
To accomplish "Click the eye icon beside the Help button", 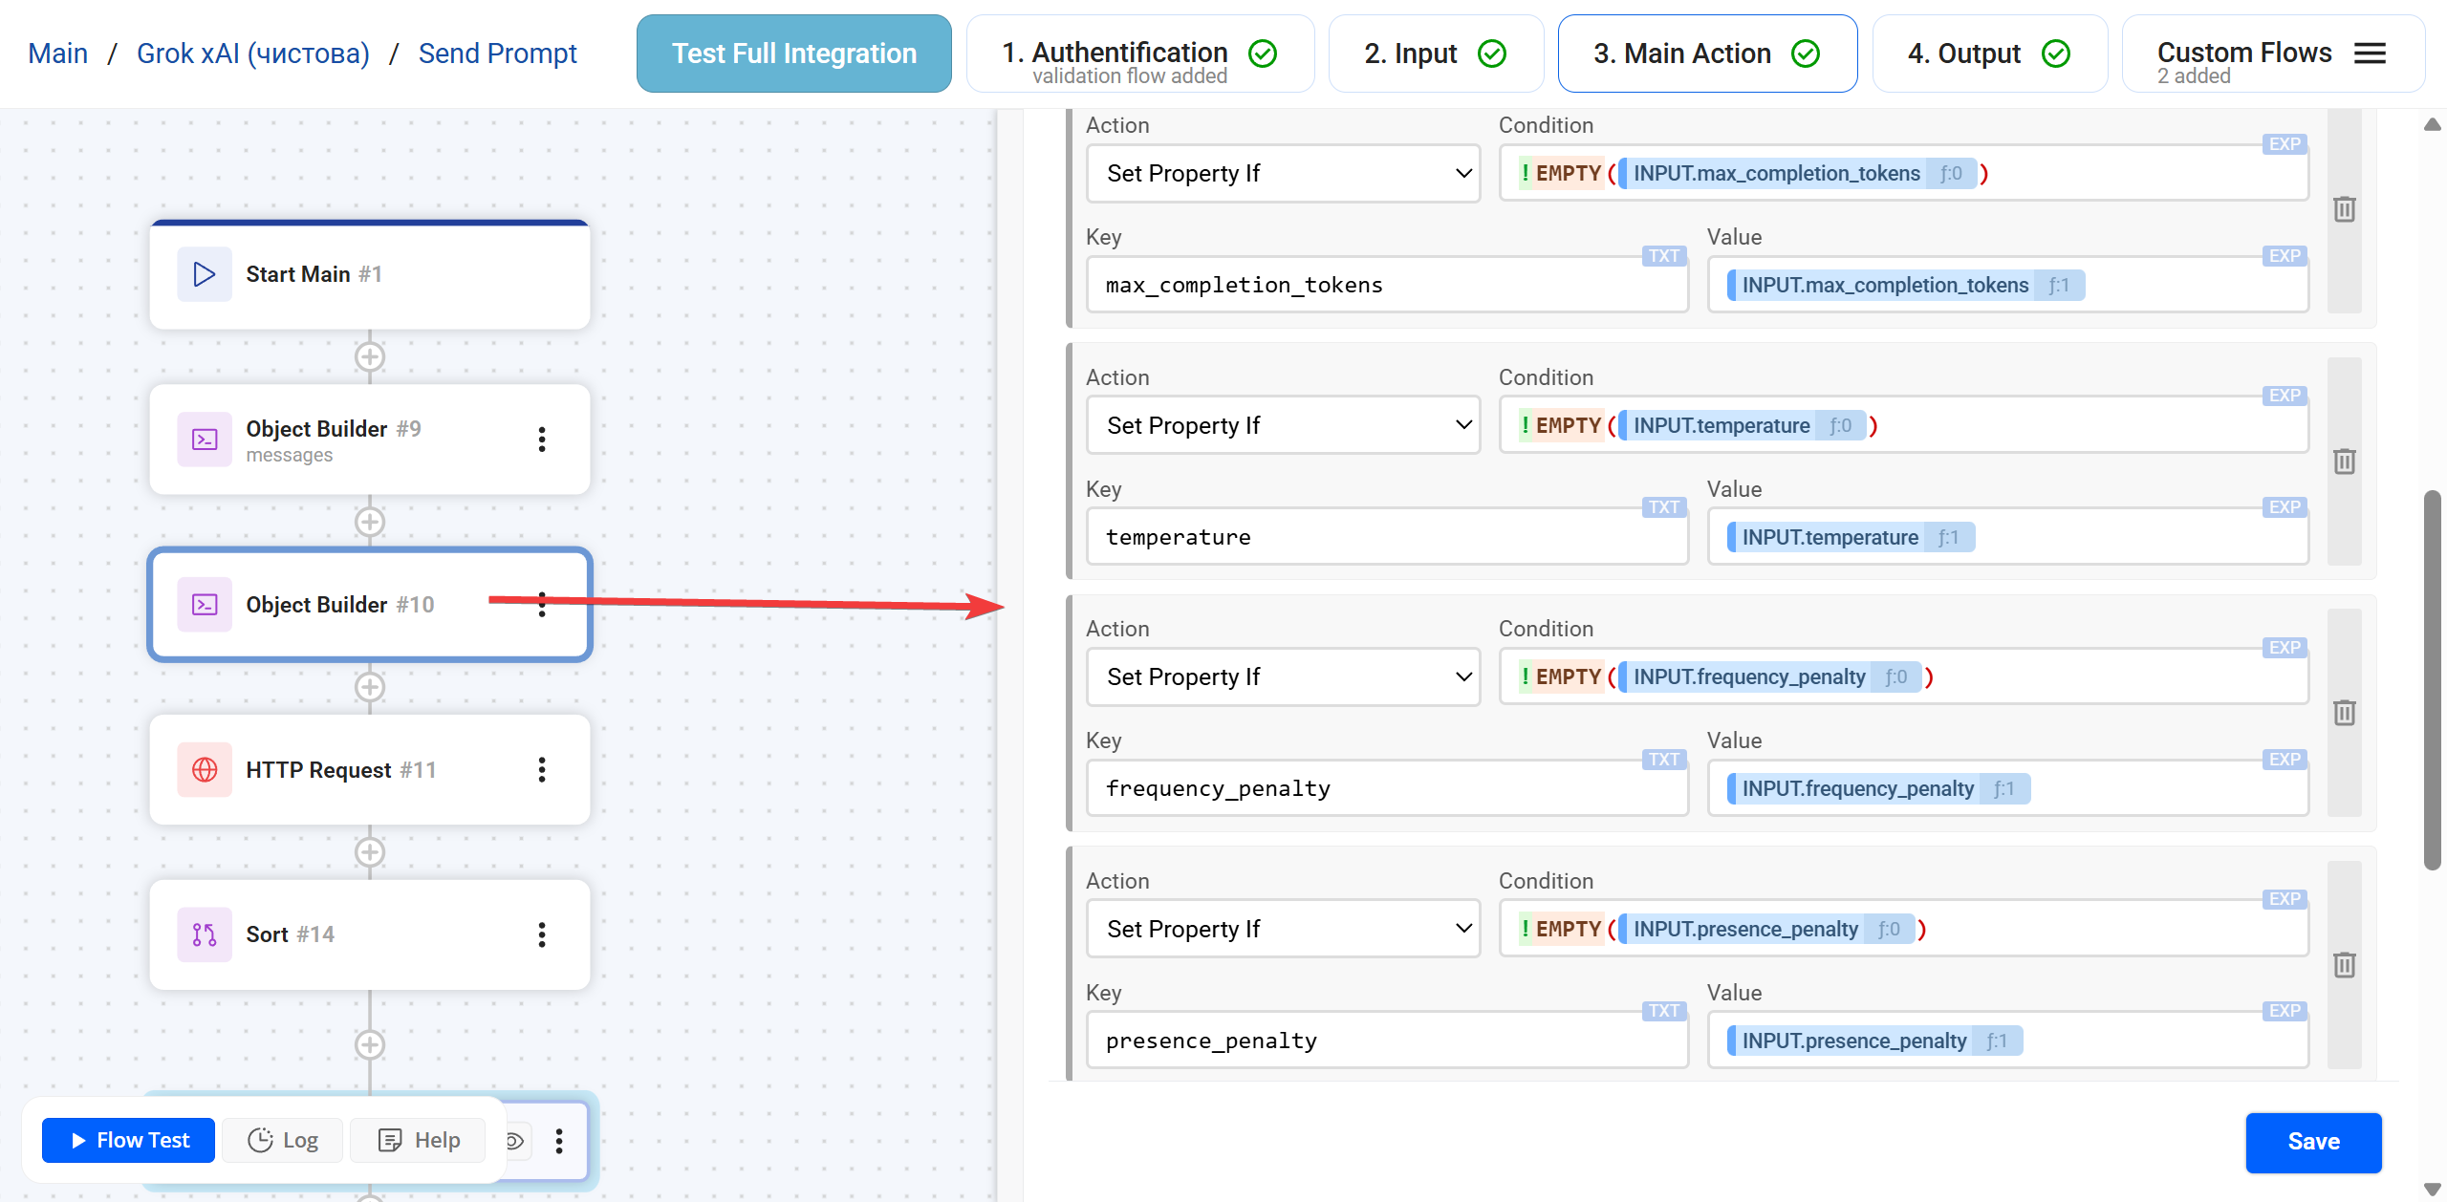I will [514, 1140].
